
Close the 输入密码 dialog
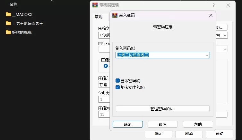point(211,15)
